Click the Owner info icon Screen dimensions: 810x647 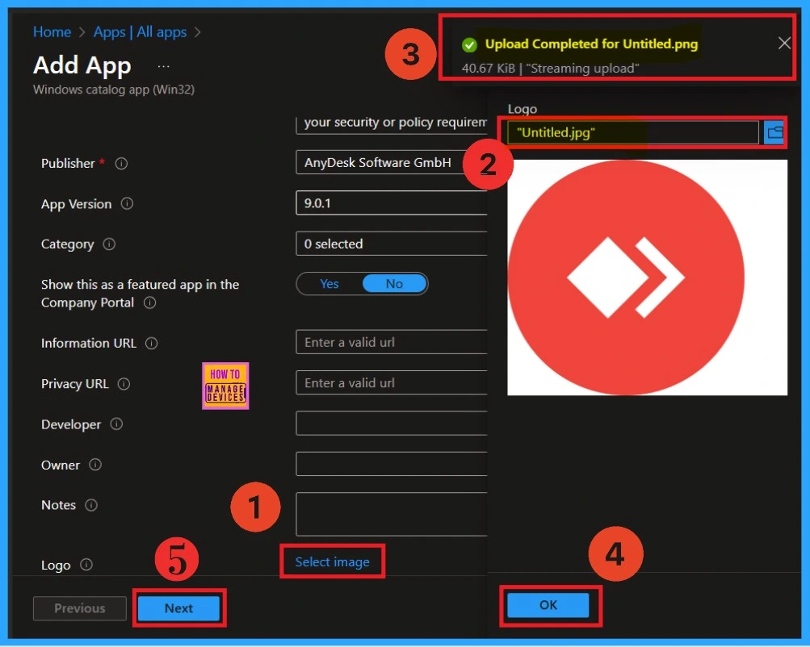point(95,465)
